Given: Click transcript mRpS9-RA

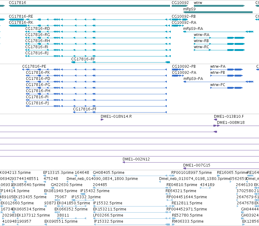Looking at the screenshot, I should point(193,29).
